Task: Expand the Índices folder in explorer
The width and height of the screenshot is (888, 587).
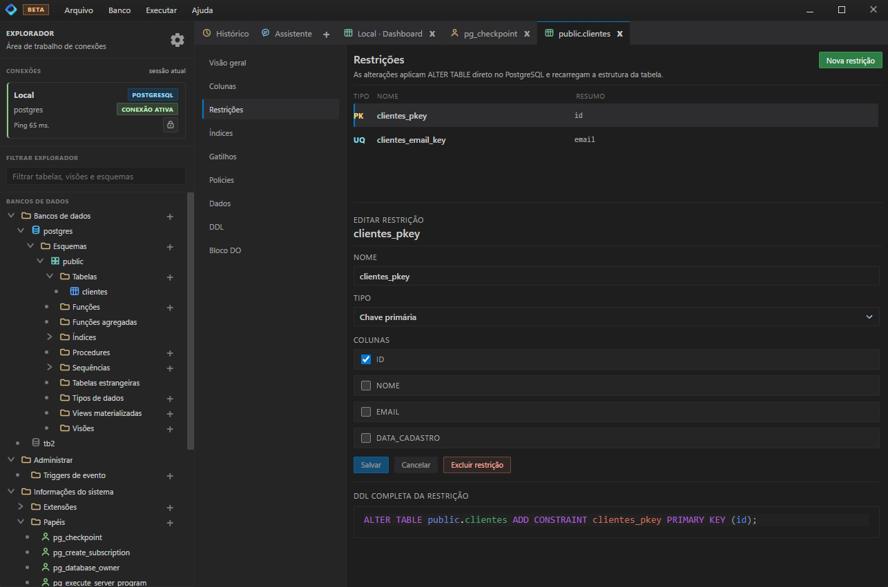Action: click(x=50, y=337)
